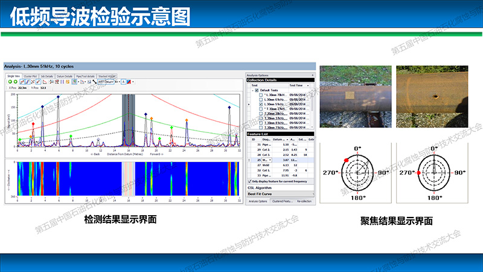Check the T.30mm 27kHz test box
Image resolution: width=483 pixels, height=272 pixels.
pyautogui.click(x=261, y=109)
